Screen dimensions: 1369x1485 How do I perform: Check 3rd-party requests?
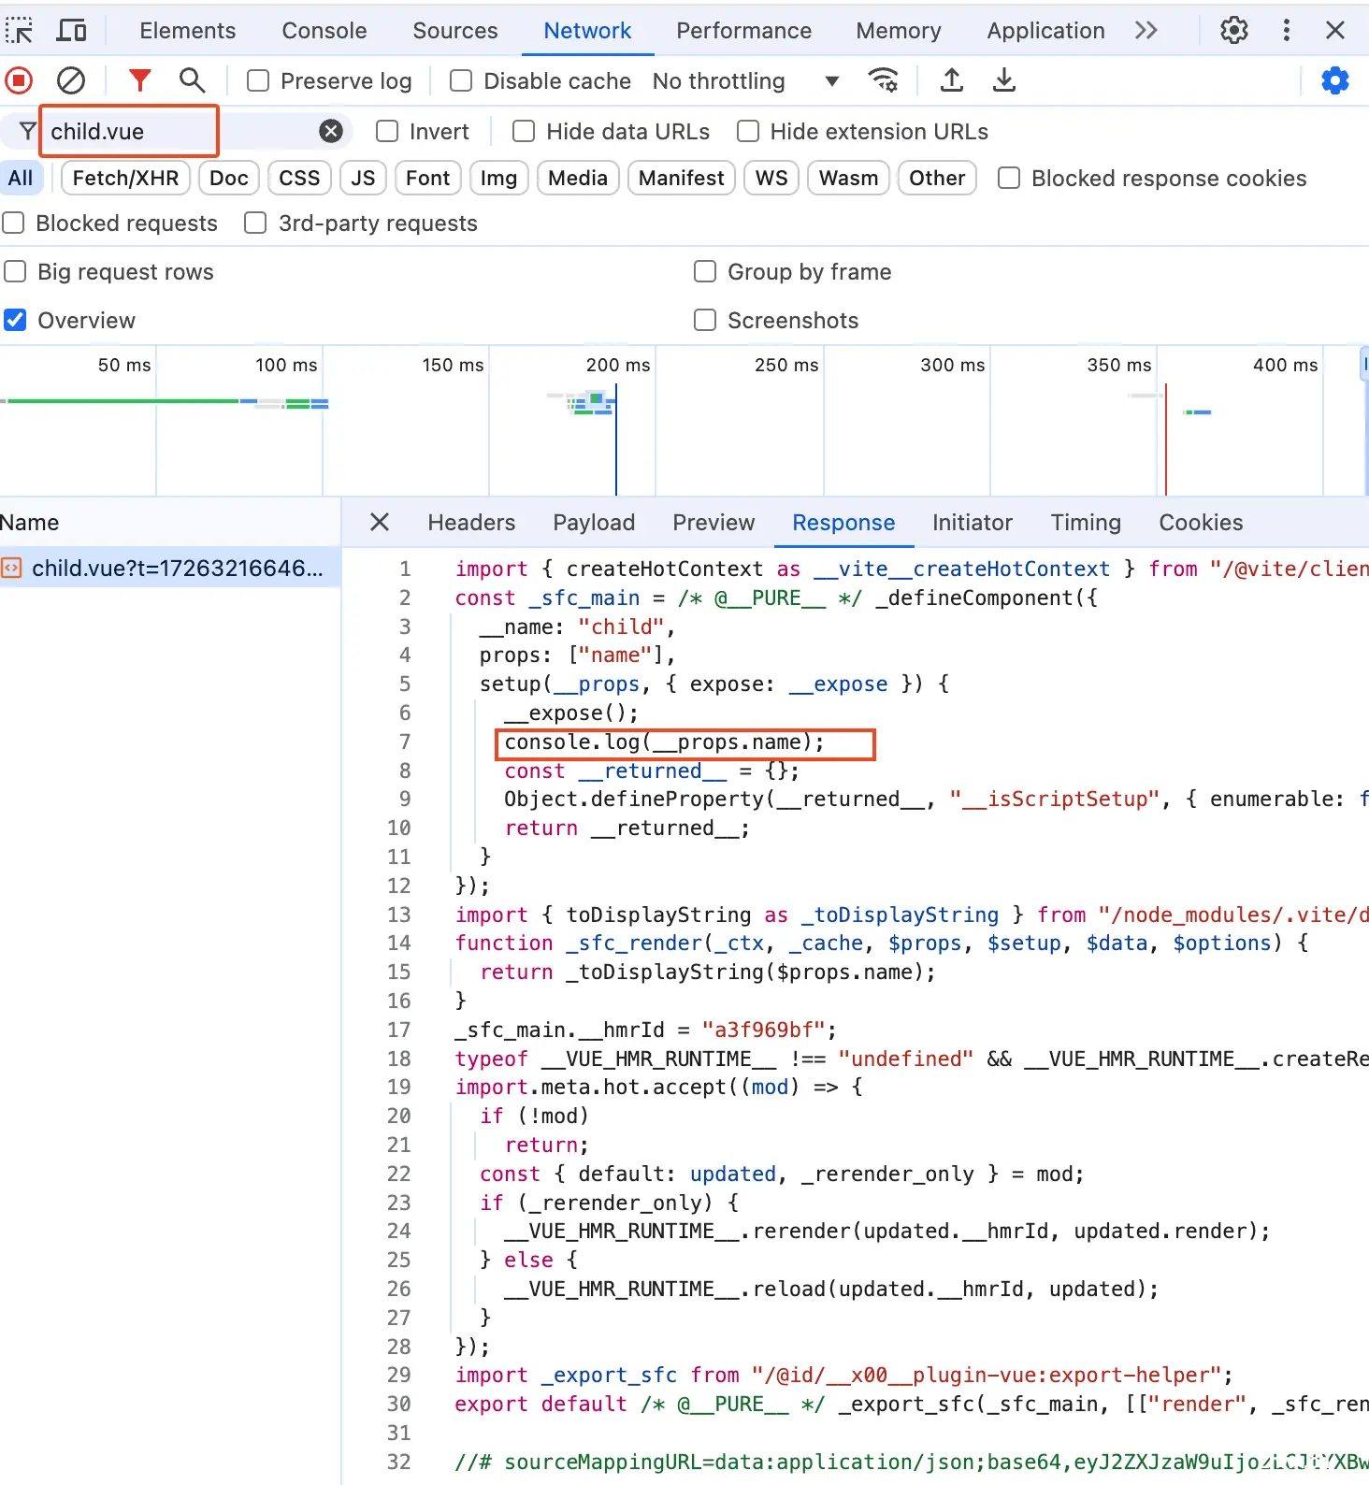255,223
